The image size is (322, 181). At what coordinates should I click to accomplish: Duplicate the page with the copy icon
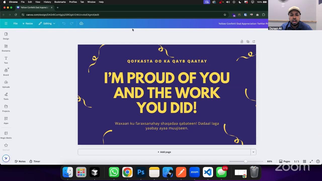pyautogui.click(x=248, y=41)
